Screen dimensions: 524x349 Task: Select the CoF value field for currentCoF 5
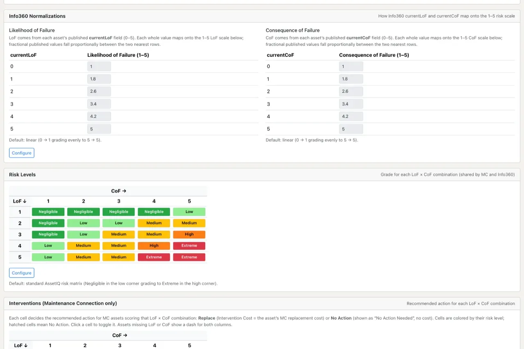click(351, 129)
